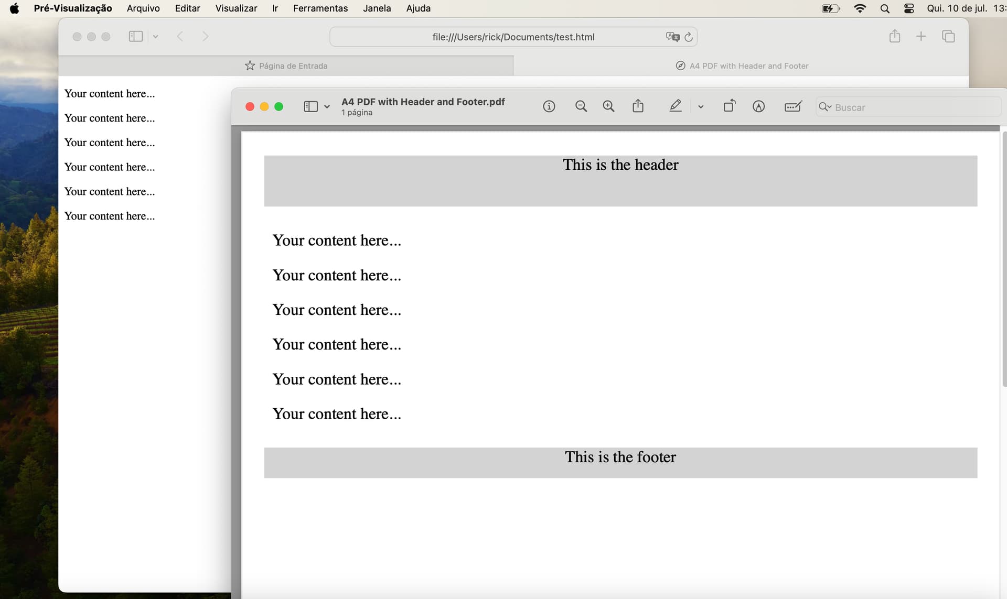1007x599 pixels.
Task: Rotate the PDF page
Action: (730, 106)
